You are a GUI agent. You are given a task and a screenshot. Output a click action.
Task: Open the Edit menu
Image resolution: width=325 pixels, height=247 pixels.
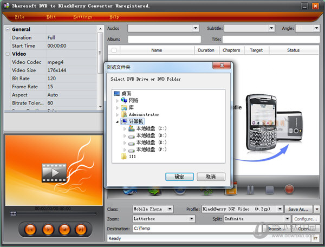(51, 17)
